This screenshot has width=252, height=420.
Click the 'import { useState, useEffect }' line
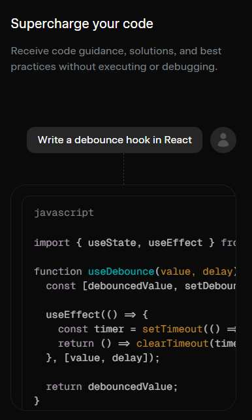[x=135, y=243]
